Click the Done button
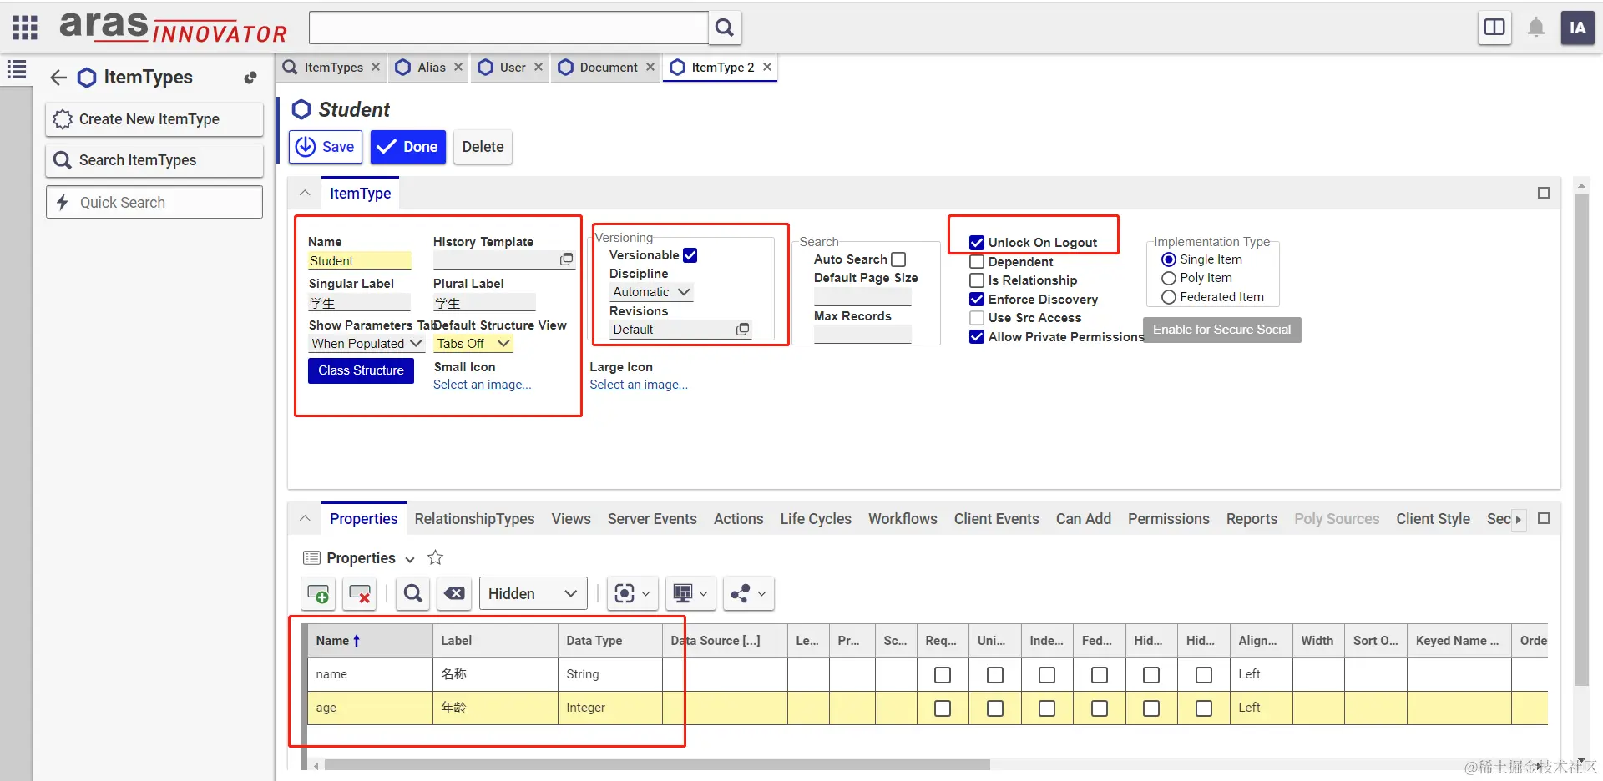 click(x=408, y=147)
